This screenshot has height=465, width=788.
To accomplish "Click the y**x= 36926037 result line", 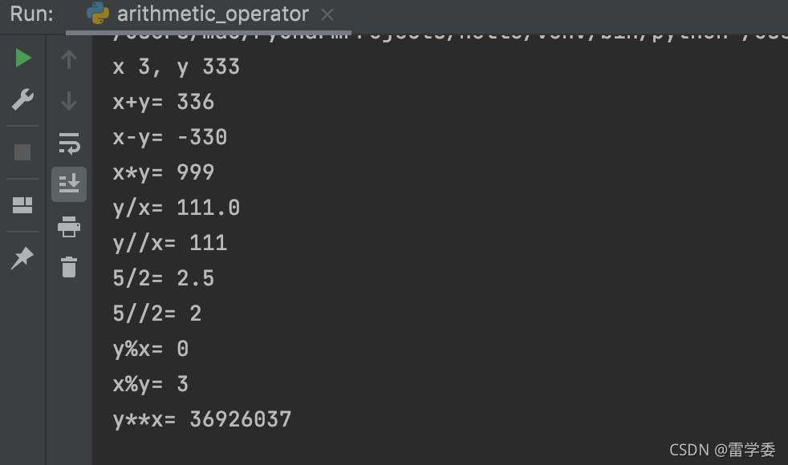I will [202, 420].
